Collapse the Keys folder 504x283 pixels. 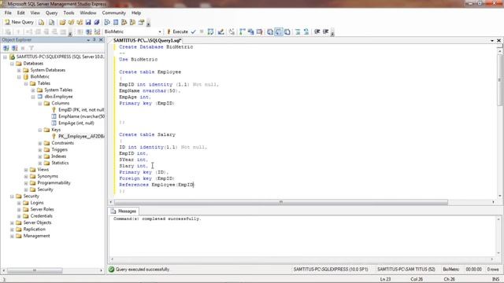(x=40, y=130)
